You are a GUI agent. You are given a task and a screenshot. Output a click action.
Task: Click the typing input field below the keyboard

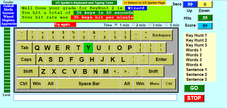[x=95, y=97]
